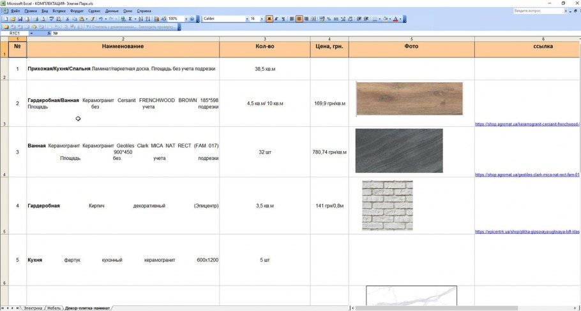Toggle bold formatting (Ж)
The width and height of the screenshot is (581, 311).
click(x=269, y=18)
